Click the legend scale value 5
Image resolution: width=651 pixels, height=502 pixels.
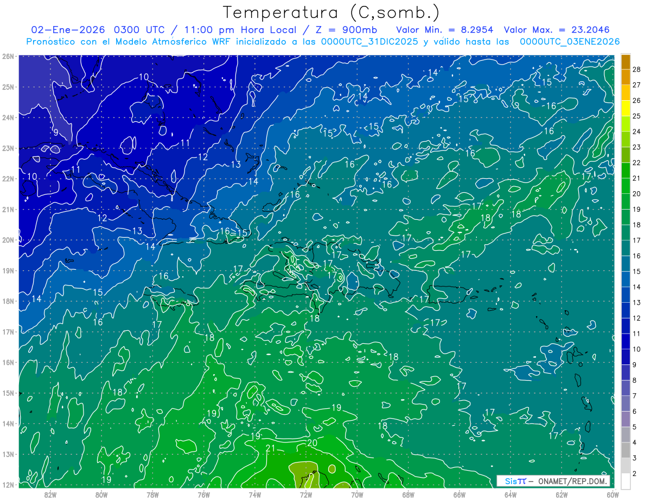[635, 427]
